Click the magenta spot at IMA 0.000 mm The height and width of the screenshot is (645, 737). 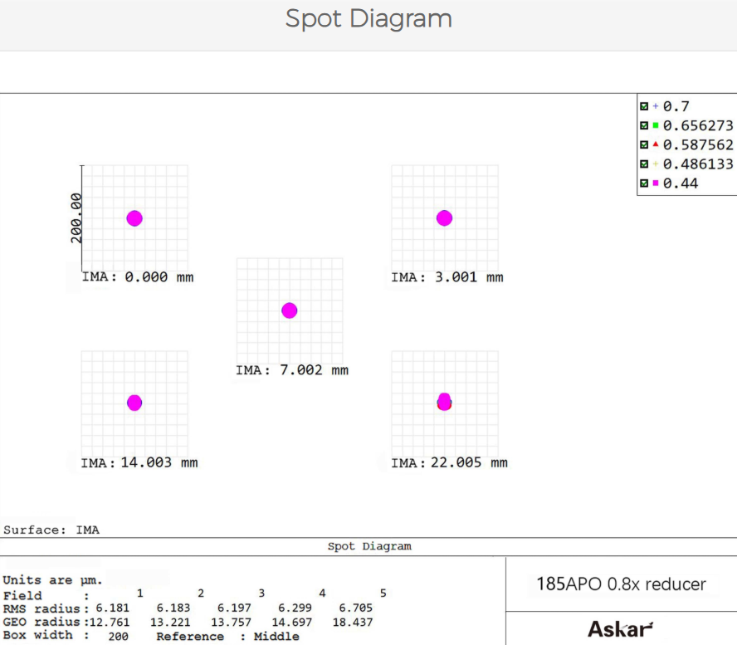pos(134,218)
